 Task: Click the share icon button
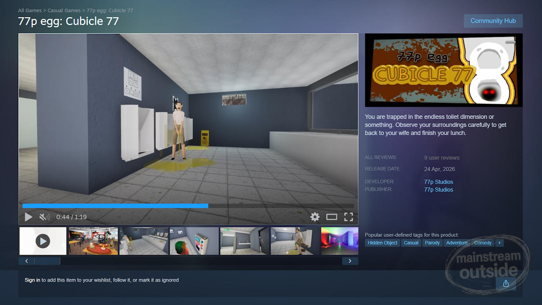coord(506,283)
